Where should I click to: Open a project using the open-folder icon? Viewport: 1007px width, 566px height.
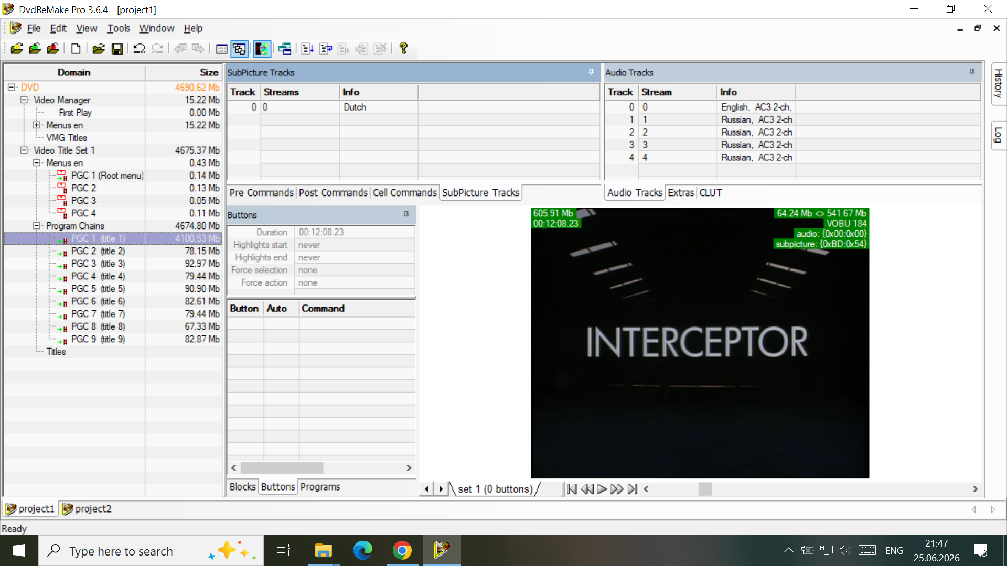pos(98,49)
